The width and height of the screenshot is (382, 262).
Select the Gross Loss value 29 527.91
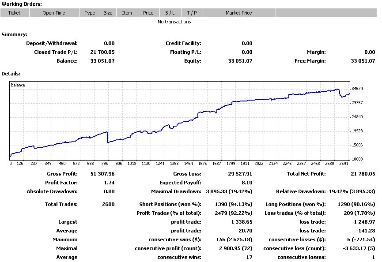(240, 174)
